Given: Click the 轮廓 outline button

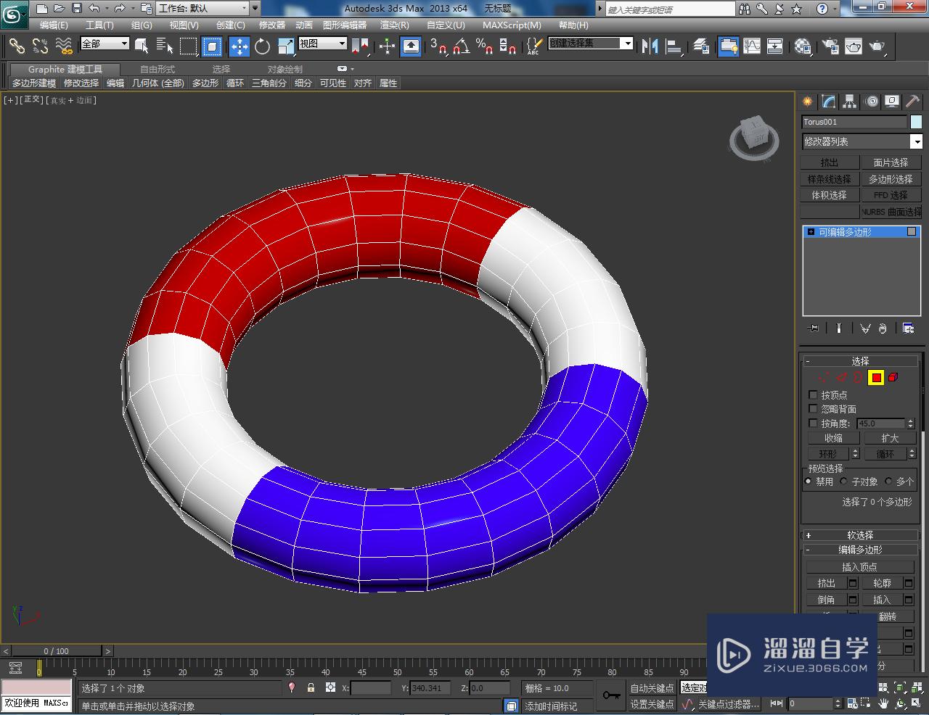Looking at the screenshot, I should (882, 583).
